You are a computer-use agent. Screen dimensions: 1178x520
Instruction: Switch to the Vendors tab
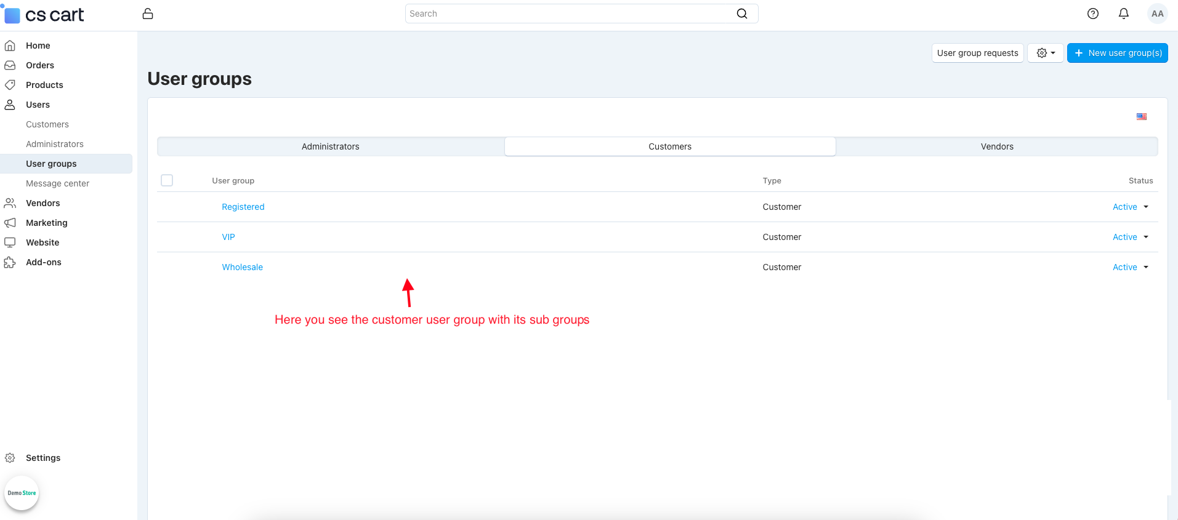click(996, 146)
